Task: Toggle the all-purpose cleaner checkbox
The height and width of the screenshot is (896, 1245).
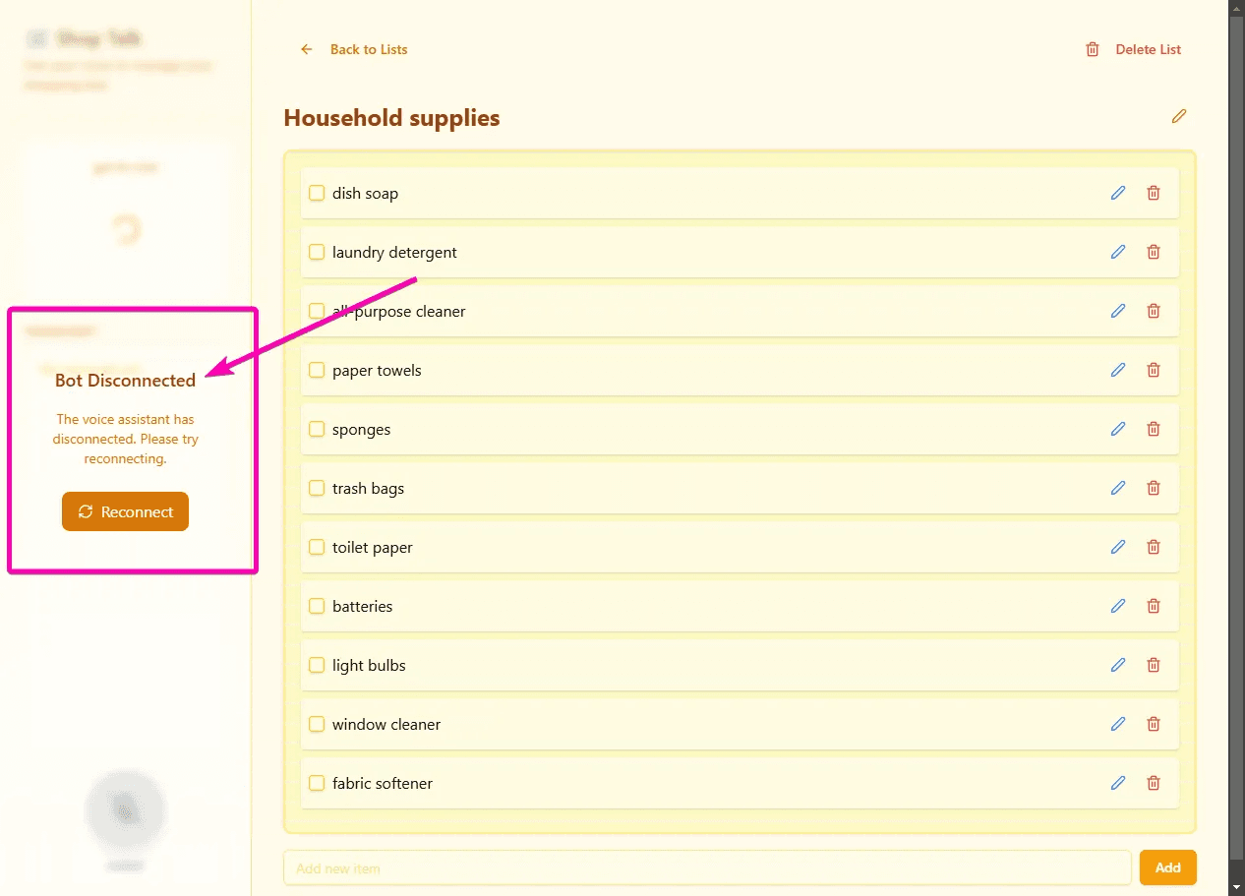Action: [x=317, y=311]
